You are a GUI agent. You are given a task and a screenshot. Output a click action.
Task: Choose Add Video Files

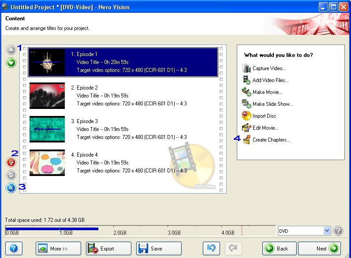[270, 80]
